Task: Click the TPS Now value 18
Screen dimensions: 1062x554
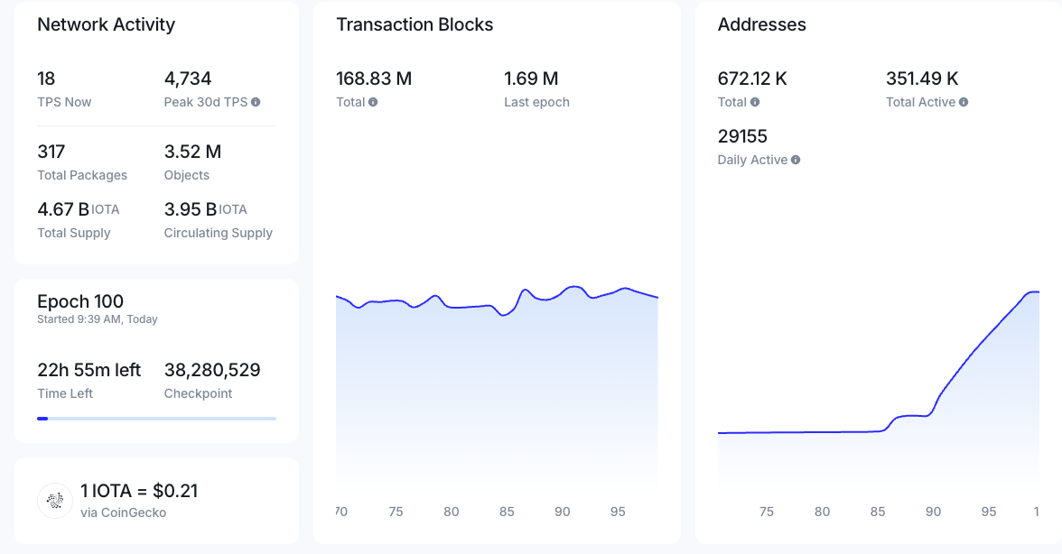Action: pyautogui.click(x=46, y=78)
